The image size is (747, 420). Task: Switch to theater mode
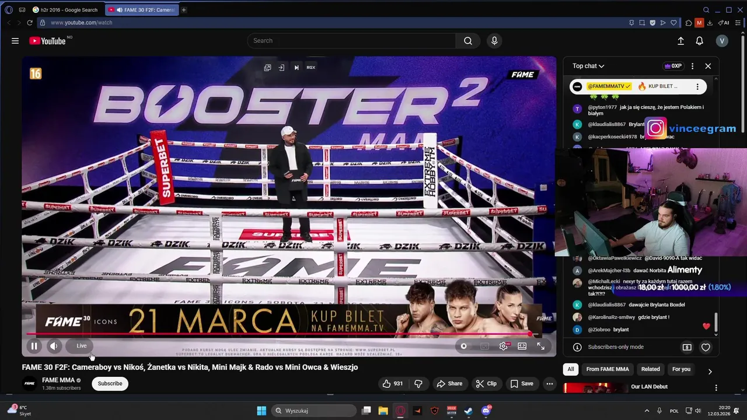pos(522,346)
